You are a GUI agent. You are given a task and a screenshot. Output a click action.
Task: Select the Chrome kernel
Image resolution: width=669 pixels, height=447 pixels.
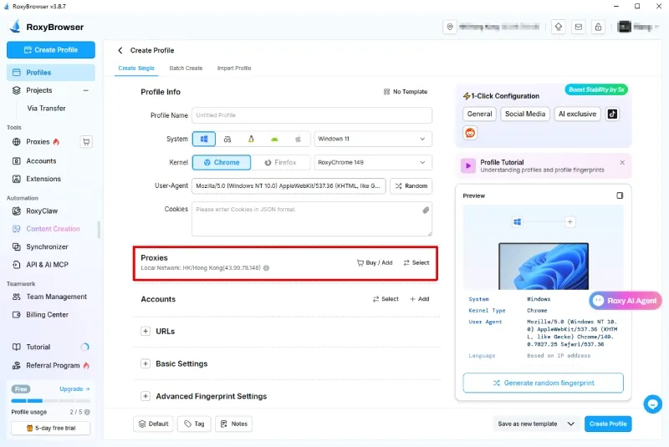222,162
